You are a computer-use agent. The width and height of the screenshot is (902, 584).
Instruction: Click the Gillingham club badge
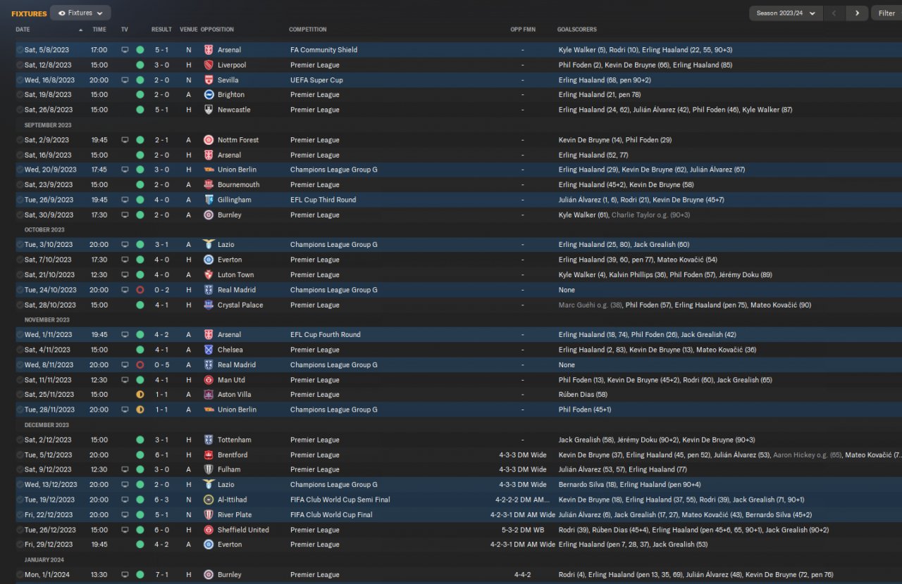coord(209,200)
